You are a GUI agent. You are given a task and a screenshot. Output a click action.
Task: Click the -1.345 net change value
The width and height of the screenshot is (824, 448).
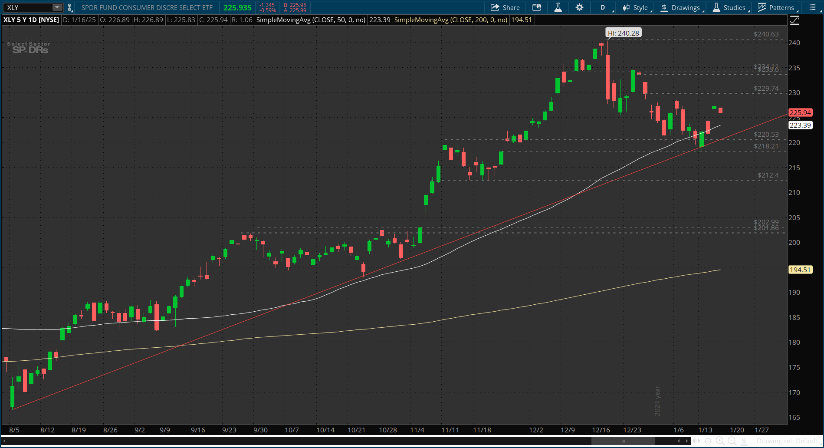(267, 5)
